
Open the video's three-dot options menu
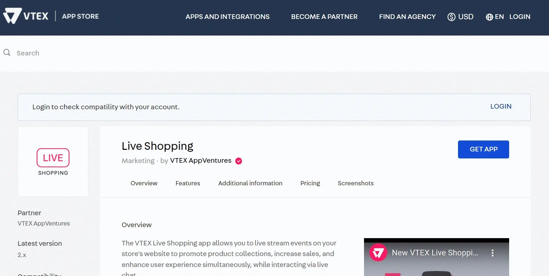492,253
